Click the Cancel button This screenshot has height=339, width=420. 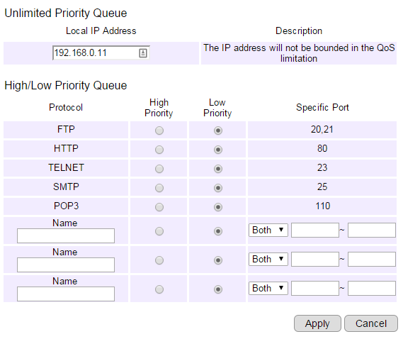coord(371,323)
